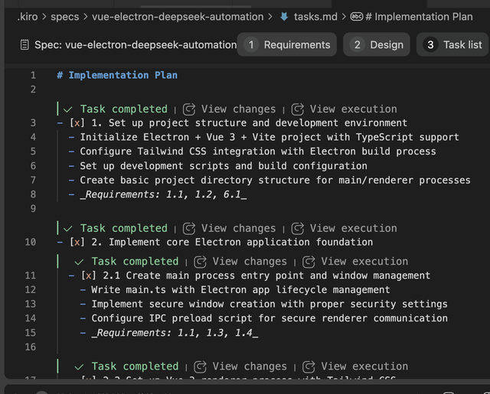490x394 pixels.
Task: Click the view changes icon for task 2
Action: 189,229
